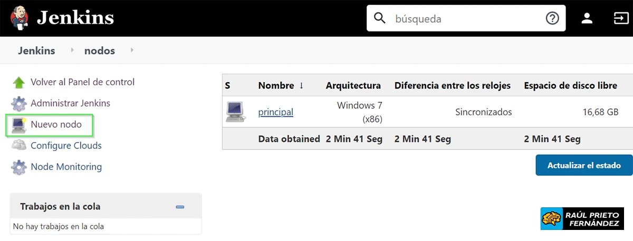Focus the búsqueda search field
The height and width of the screenshot is (241, 633).
(467, 18)
